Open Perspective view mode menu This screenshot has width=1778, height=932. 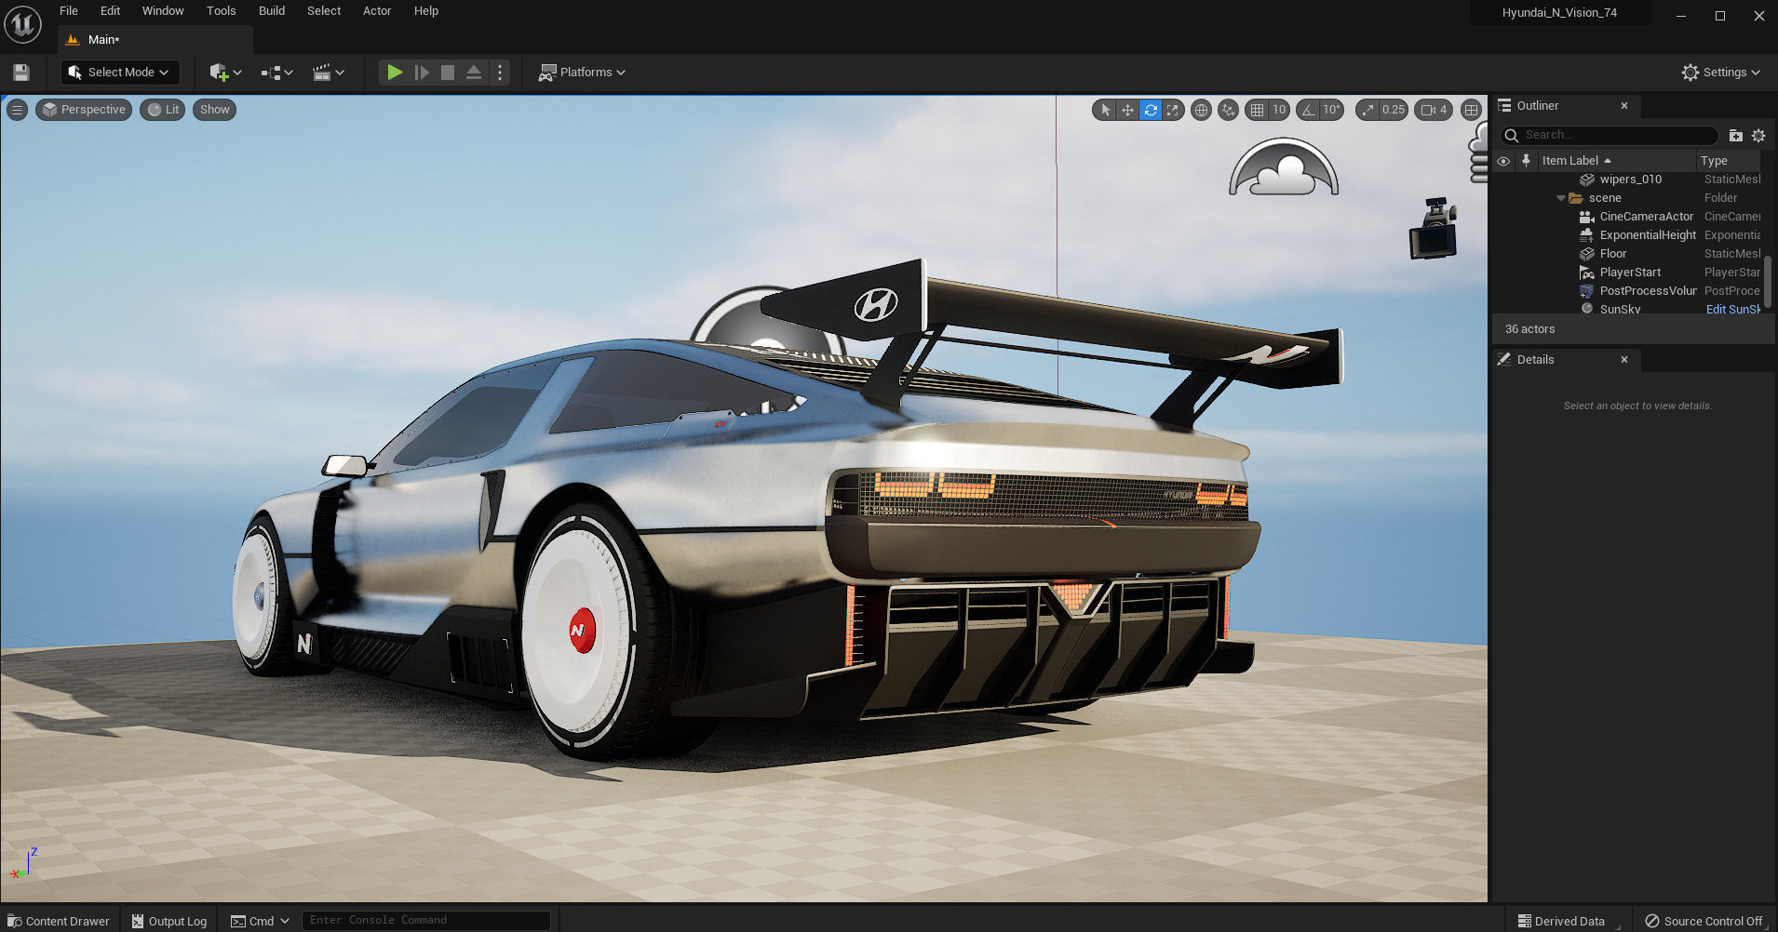tap(84, 110)
